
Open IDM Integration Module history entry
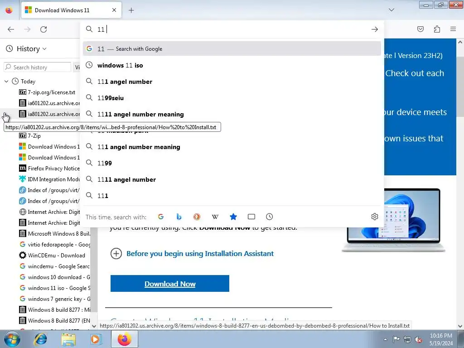pos(49,179)
